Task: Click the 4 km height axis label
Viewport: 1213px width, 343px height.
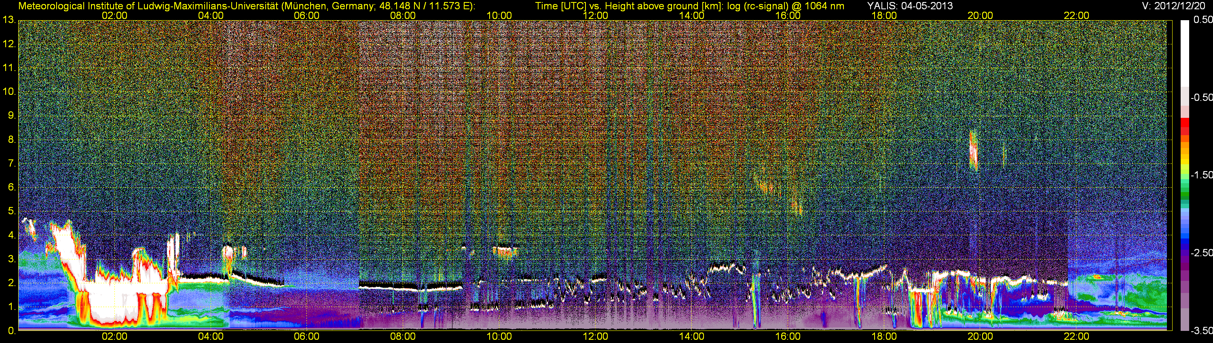Action: tap(11, 235)
